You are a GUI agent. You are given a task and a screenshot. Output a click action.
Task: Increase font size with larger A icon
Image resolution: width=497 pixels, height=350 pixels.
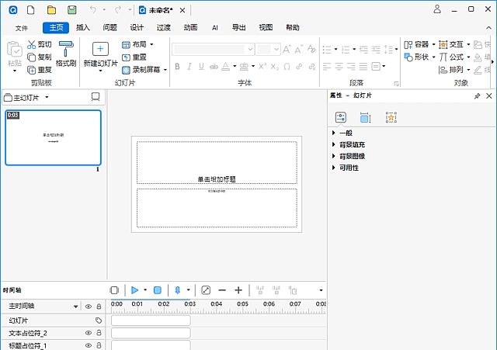287,49
